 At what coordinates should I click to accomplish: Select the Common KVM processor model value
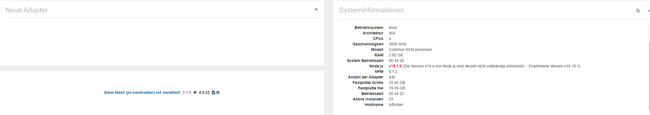410,50
